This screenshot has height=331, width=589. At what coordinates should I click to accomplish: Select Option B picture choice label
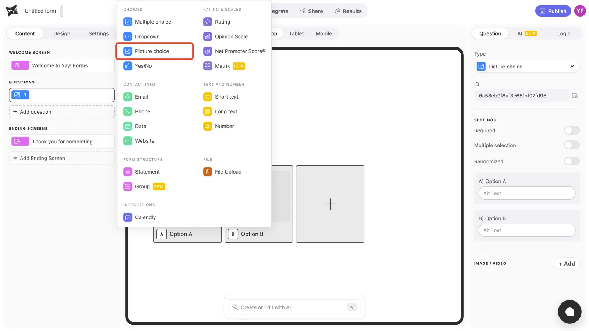click(x=252, y=234)
